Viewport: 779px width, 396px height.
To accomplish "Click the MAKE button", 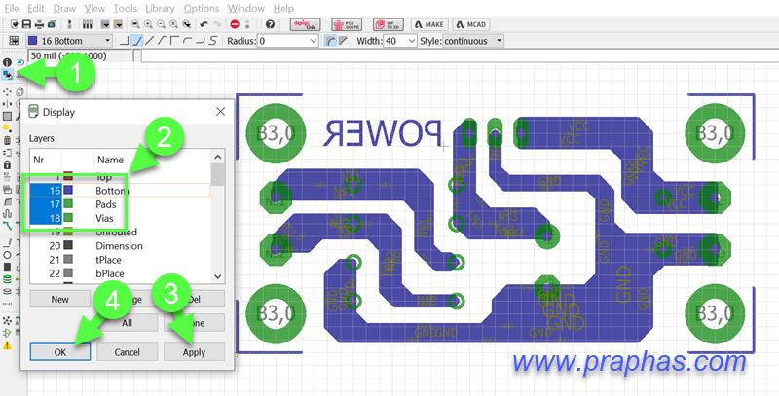I will 429,24.
